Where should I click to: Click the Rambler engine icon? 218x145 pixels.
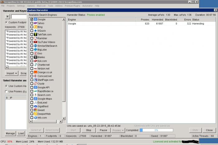coord(36,38)
